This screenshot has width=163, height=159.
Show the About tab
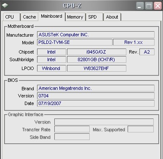[112, 17]
